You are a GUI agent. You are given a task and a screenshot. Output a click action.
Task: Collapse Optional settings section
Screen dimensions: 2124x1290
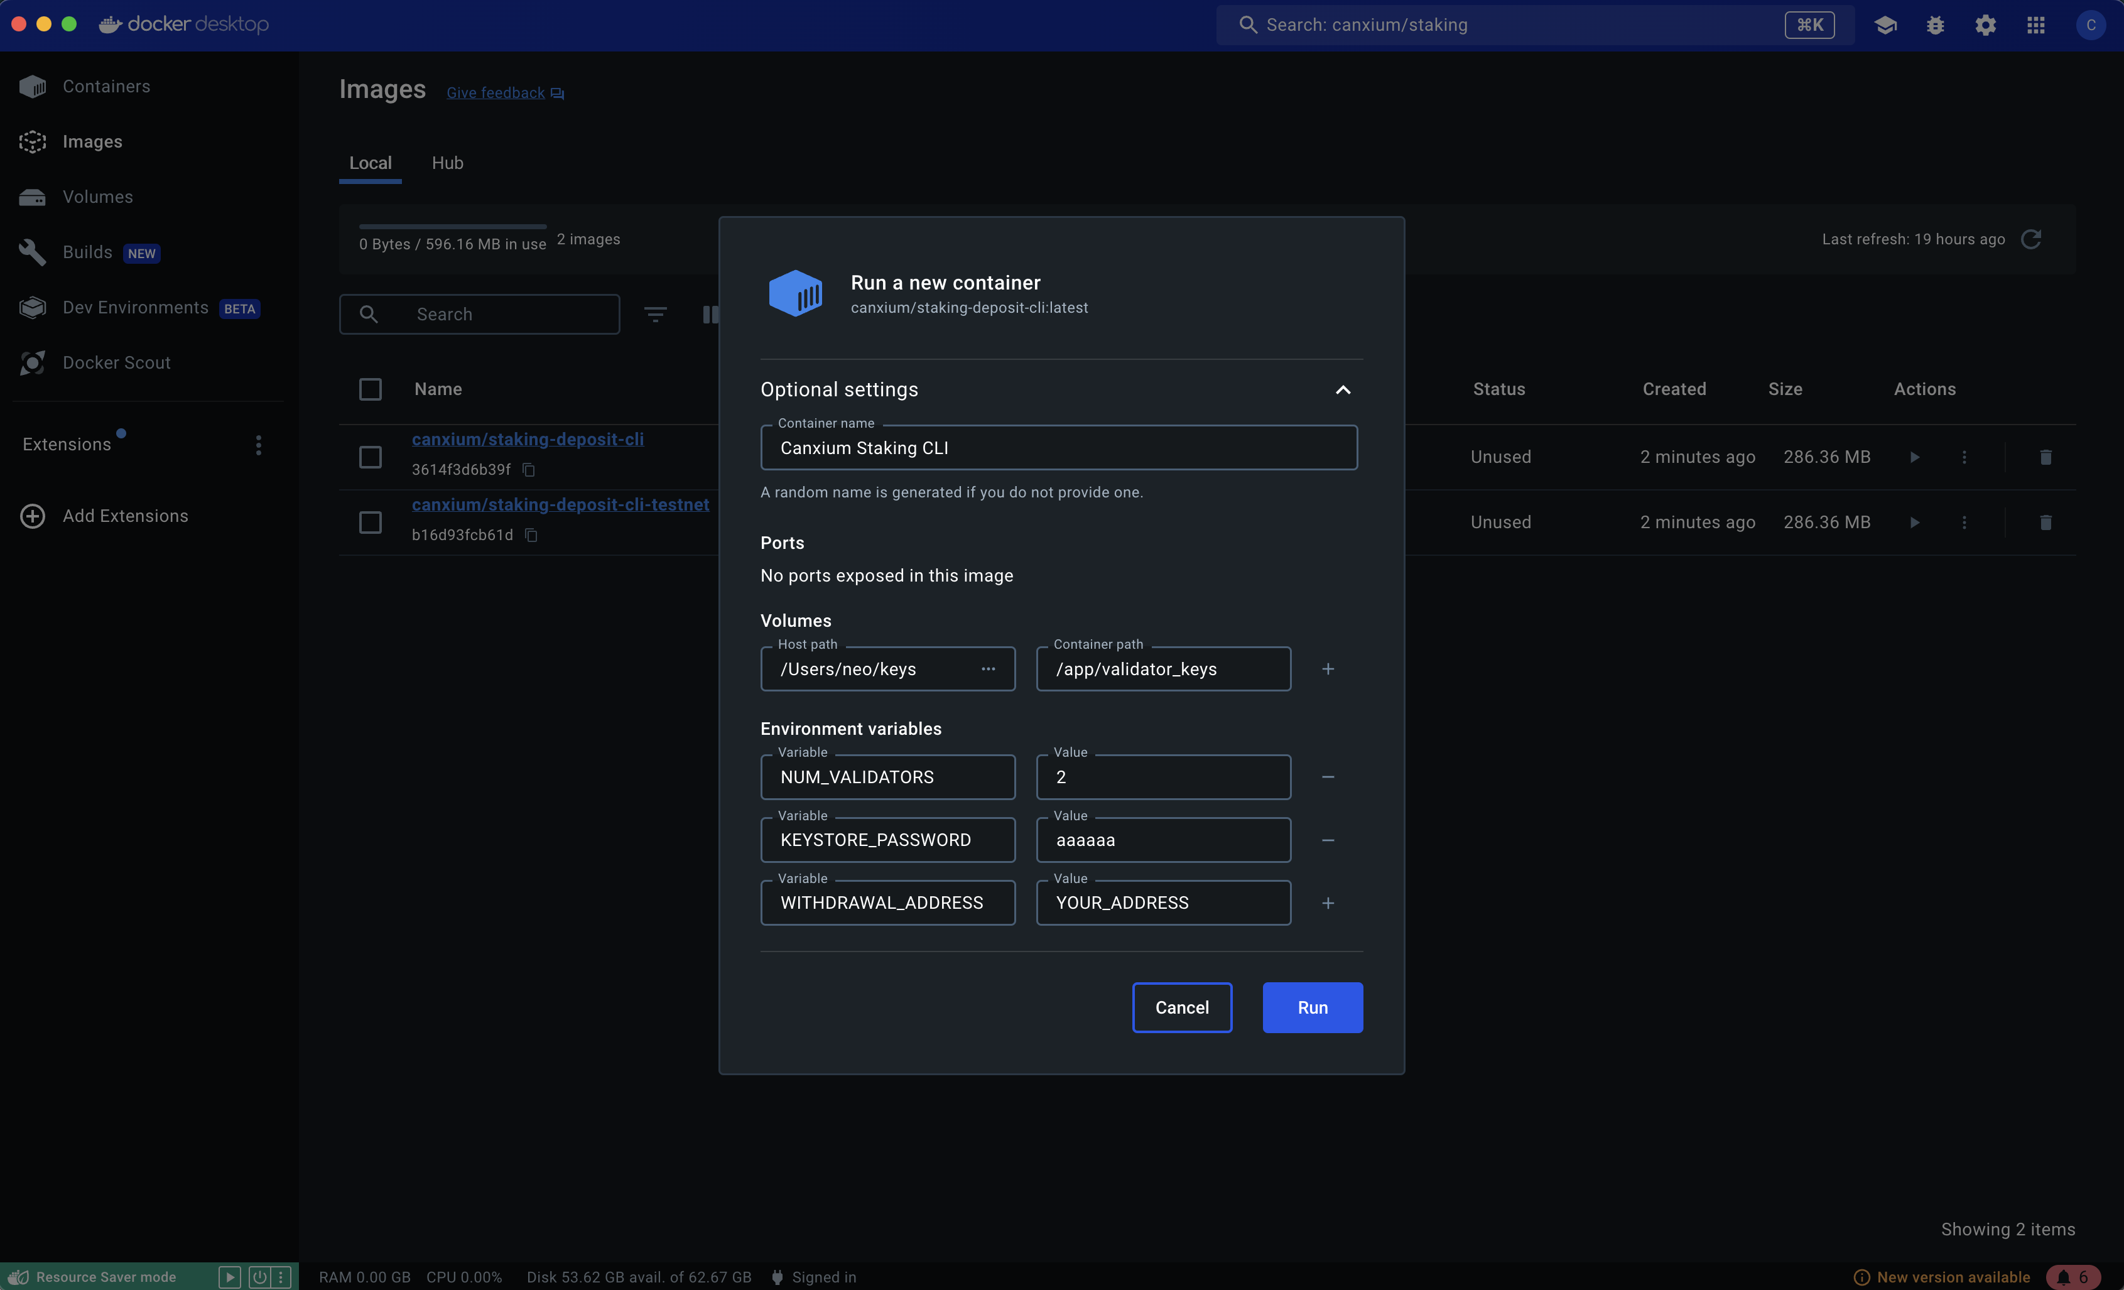tap(1342, 390)
